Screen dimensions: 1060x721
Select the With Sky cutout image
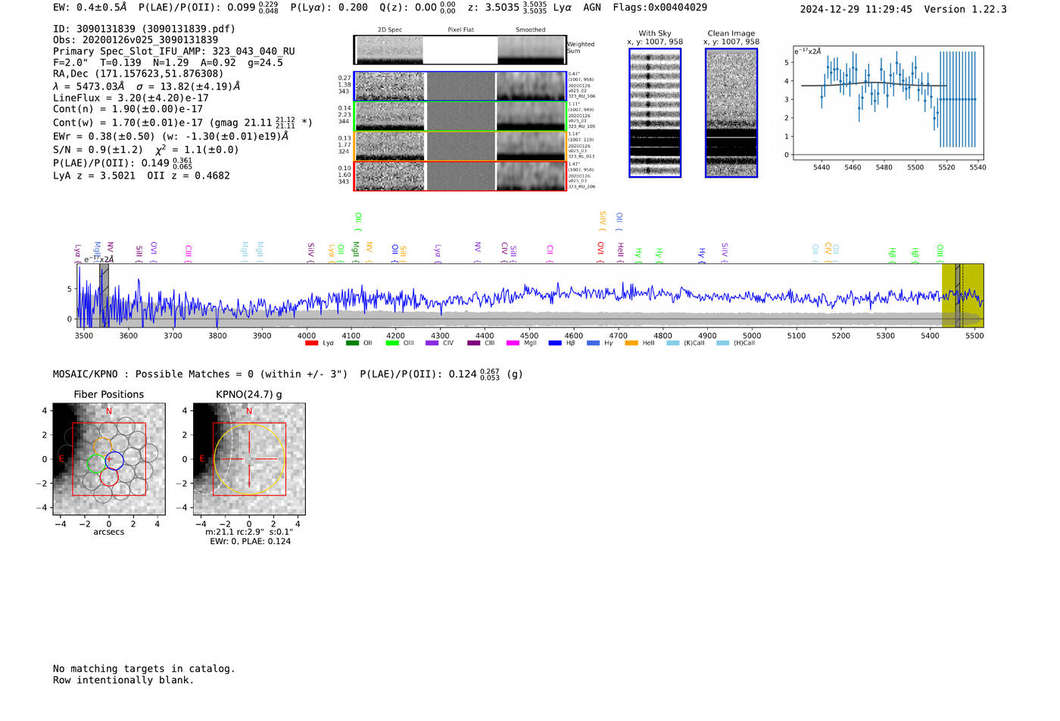tap(655, 113)
